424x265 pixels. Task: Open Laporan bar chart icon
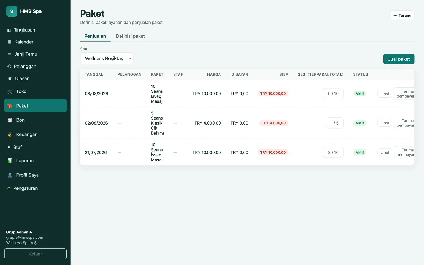coord(10,161)
